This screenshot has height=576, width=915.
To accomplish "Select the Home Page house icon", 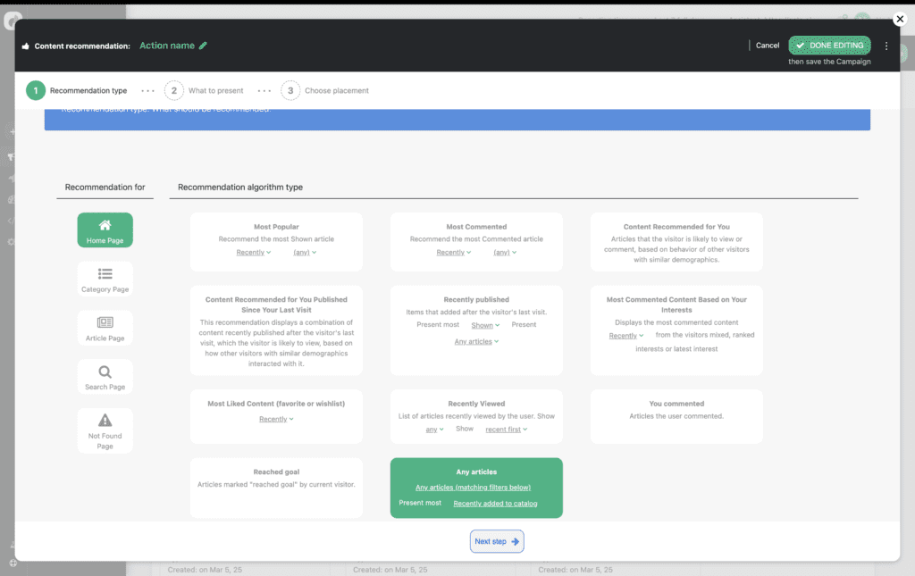I will click(105, 225).
